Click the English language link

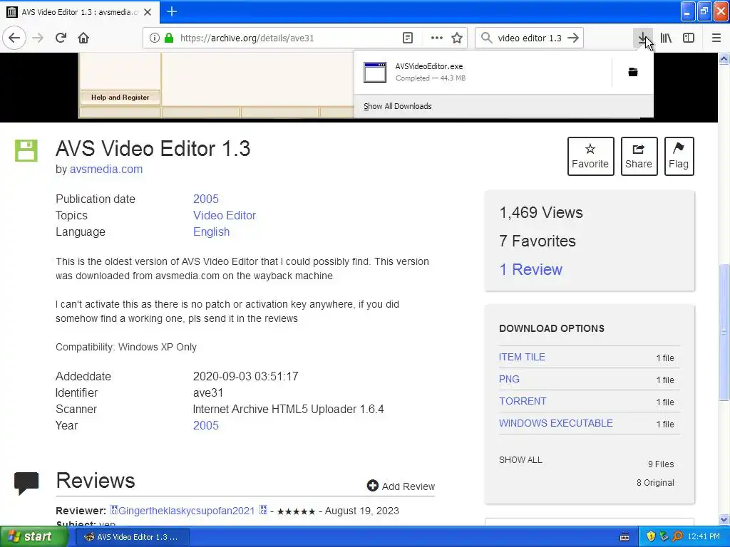211,231
